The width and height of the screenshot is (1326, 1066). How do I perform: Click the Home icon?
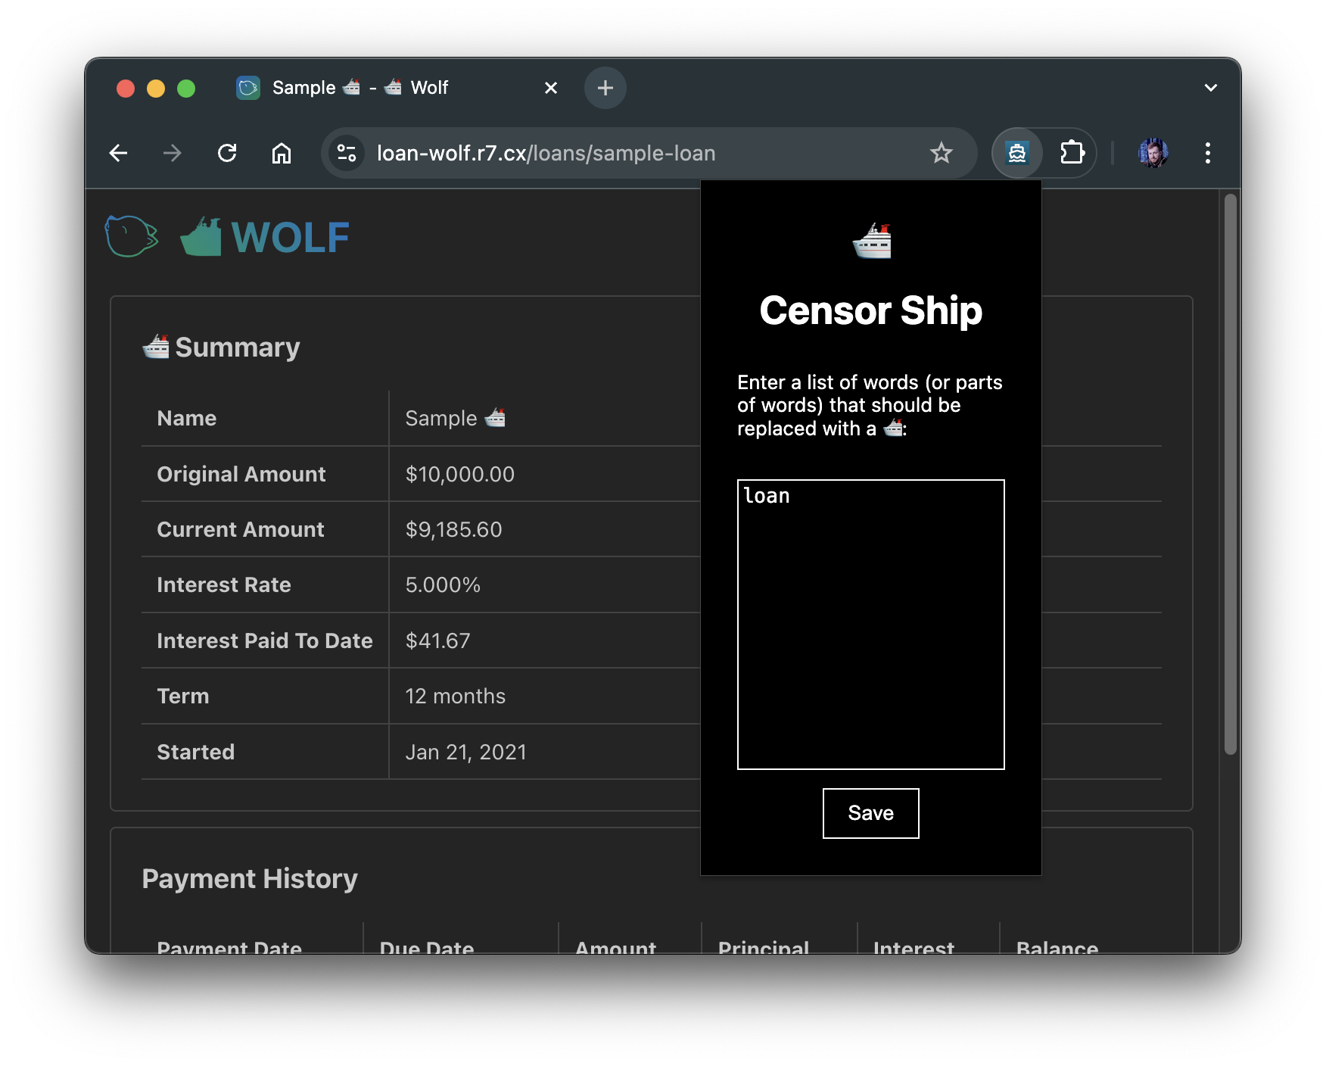[x=282, y=153]
